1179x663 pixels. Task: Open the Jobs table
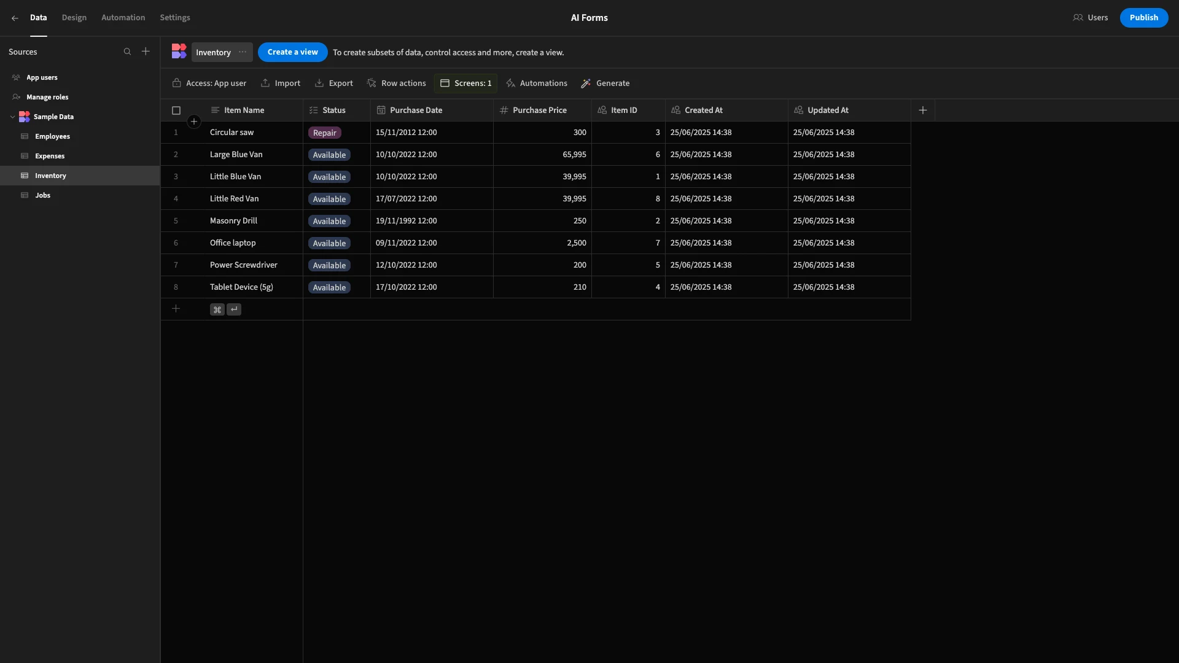click(80, 195)
